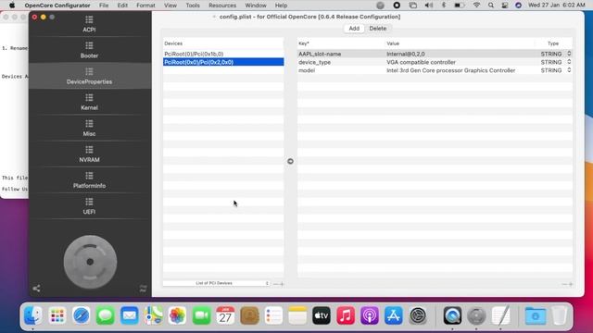Open the View menu

point(170,6)
